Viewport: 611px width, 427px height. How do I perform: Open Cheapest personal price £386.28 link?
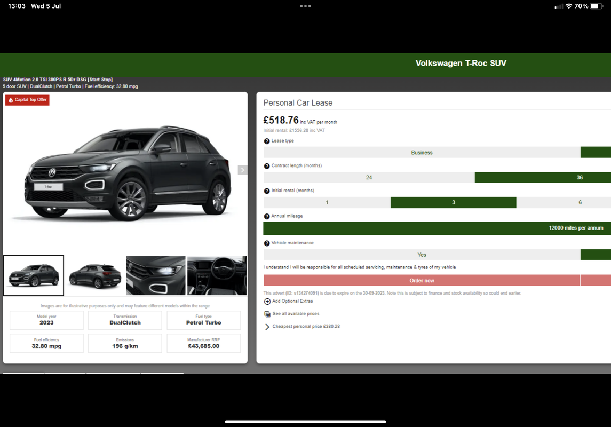pos(306,327)
